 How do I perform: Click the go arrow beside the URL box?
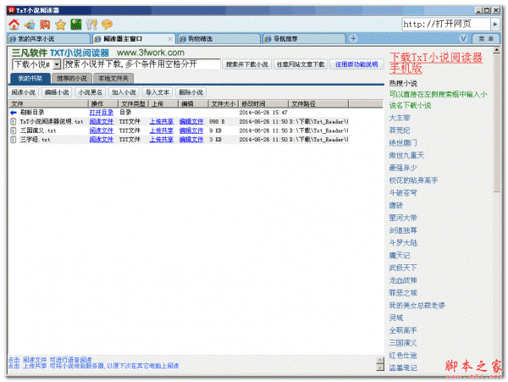click(495, 25)
